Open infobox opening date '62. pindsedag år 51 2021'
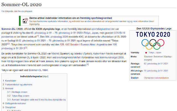This screenshot has width=177, height=111. (156, 64)
